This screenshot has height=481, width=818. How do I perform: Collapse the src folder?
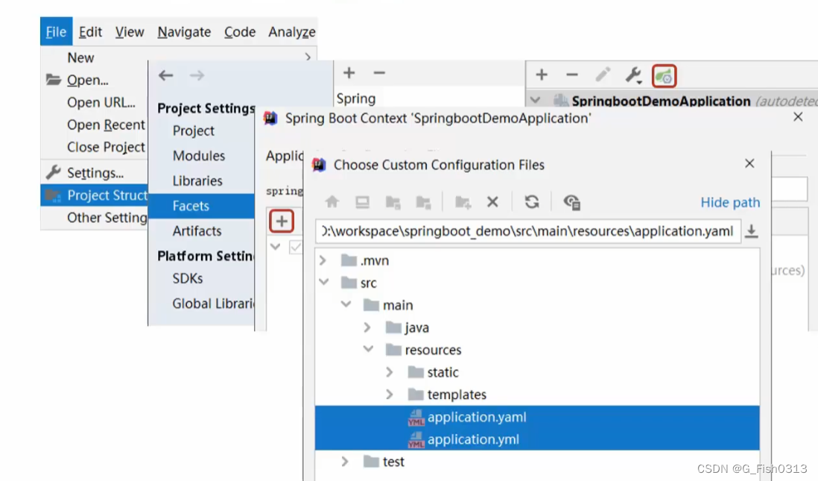click(x=324, y=282)
